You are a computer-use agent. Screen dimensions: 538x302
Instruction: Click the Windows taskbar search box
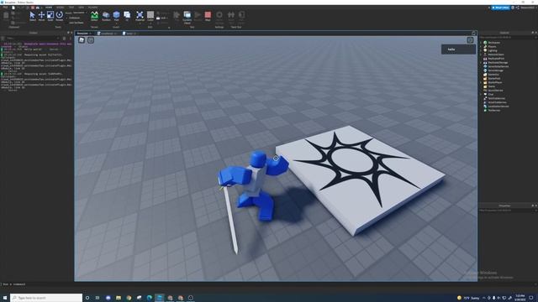46,298
